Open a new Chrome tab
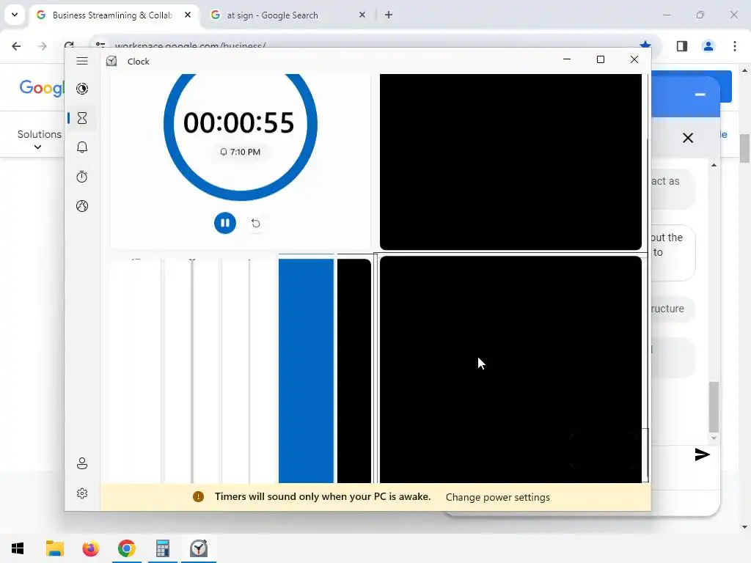 point(389,15)
